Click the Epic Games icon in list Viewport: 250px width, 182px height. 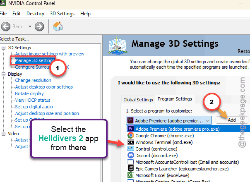pos(131,168)
